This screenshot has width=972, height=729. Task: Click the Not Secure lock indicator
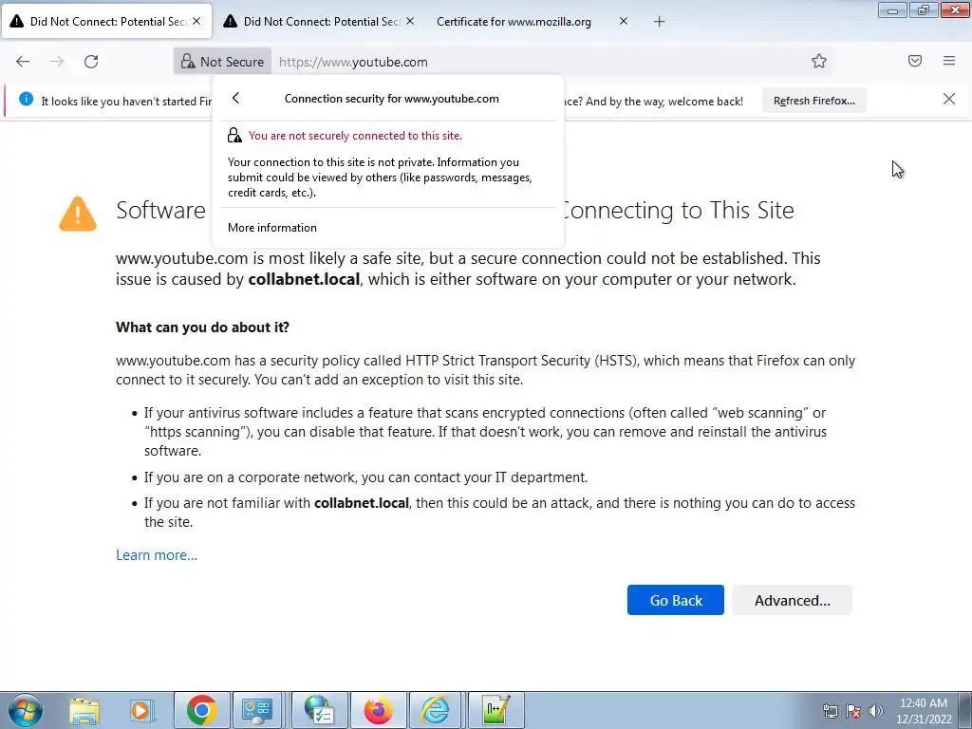(x=222, y=62)
